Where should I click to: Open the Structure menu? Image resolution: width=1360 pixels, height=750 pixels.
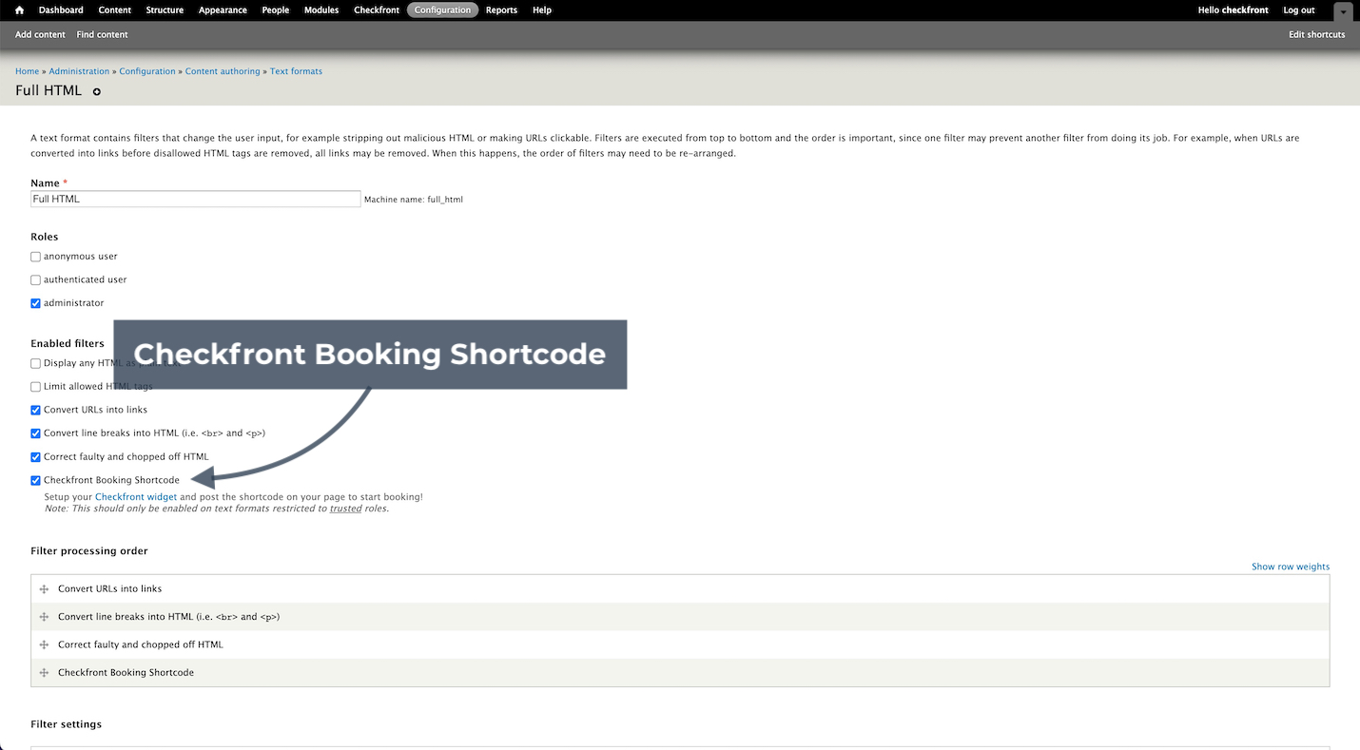pos(165,10)
